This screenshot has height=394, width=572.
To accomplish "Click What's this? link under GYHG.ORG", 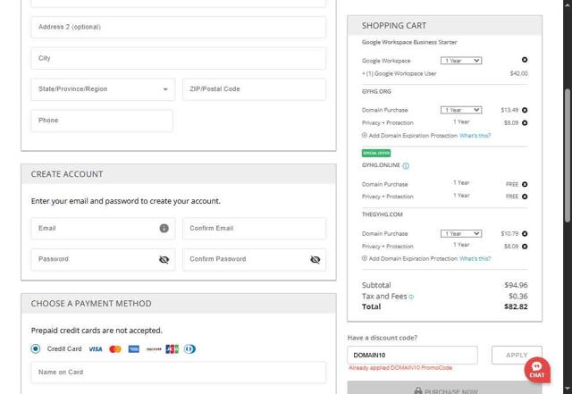I will 475,136.
